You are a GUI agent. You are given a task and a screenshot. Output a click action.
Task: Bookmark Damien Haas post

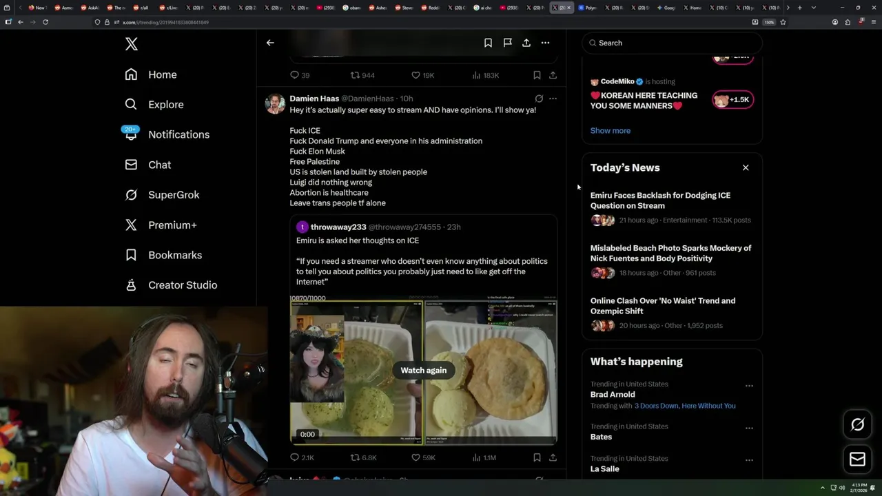tap(537, 457)
